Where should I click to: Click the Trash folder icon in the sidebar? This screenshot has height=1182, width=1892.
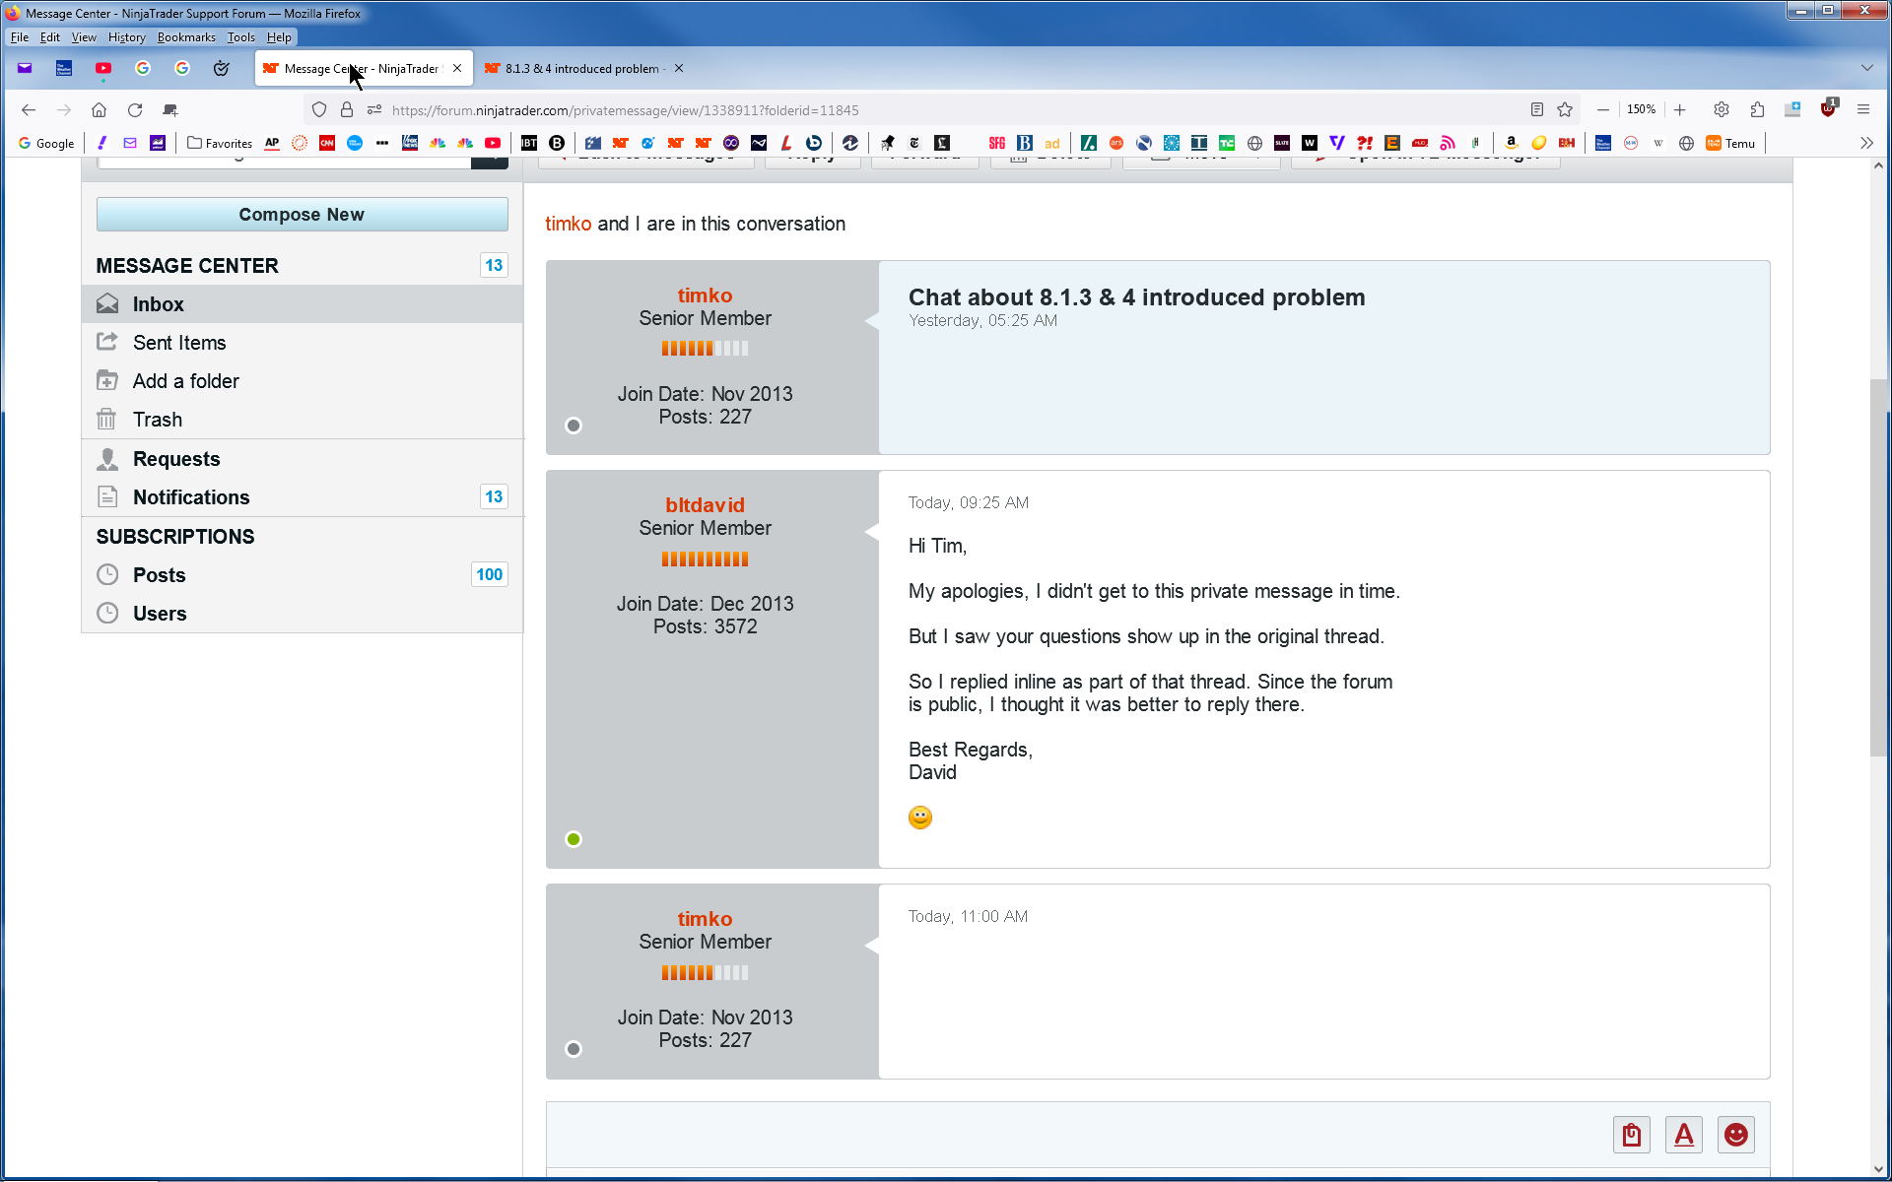tap(106, 420)
